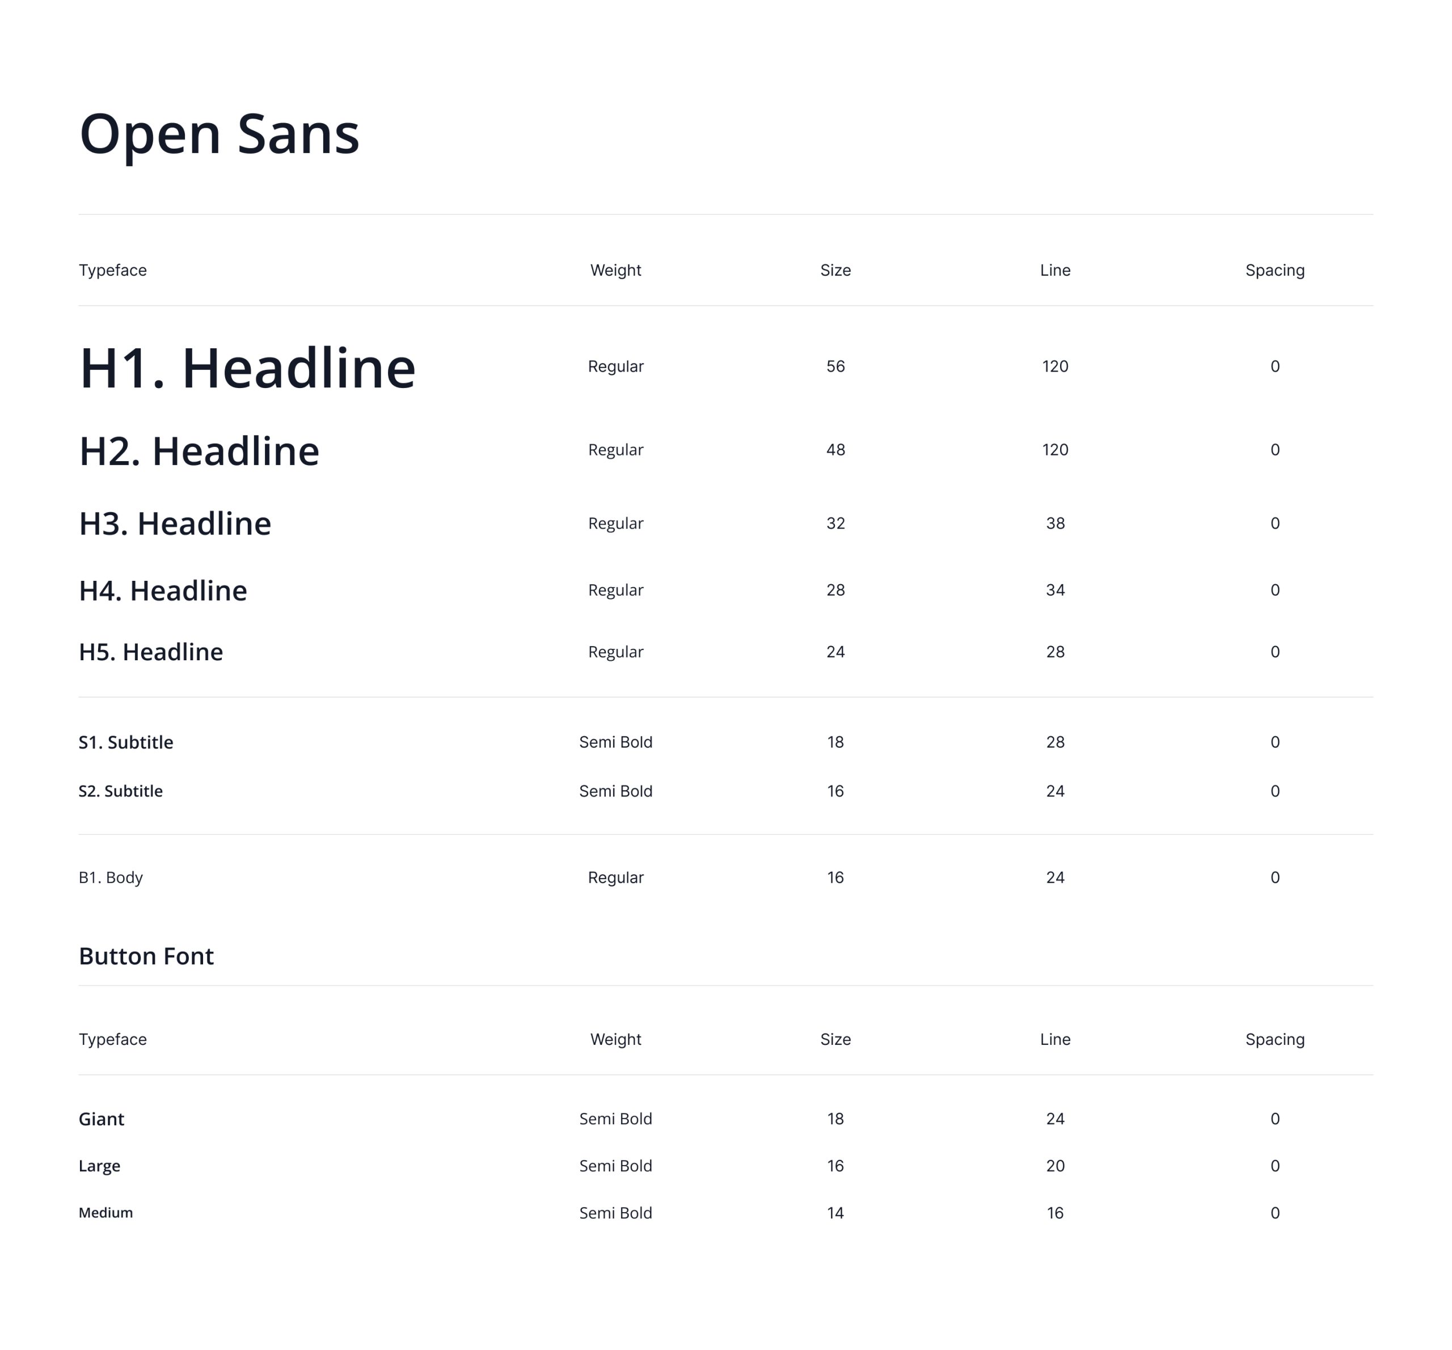Select the H1 size value 56
This screenshot has height=1350, width=1452.
pos(835,367)
